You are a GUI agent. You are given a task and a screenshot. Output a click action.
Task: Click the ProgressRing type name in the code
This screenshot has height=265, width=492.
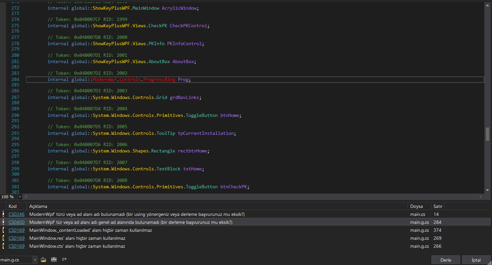coord(159,80)
